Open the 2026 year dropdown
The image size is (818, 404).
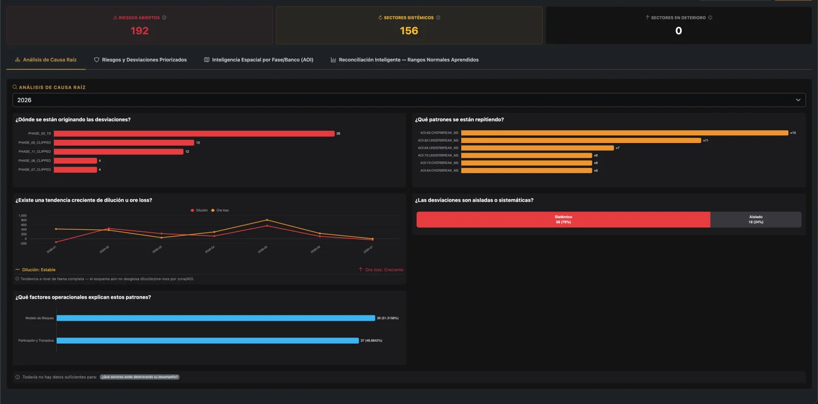coord(409,100)
